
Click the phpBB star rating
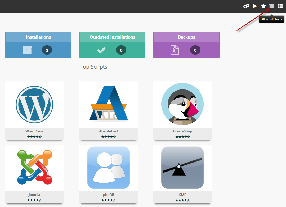pyautogui.click(x=109, y=200)
